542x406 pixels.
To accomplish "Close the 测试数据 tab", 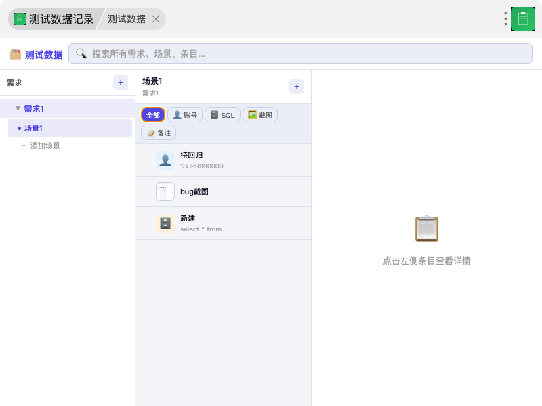I will (156, 19).
